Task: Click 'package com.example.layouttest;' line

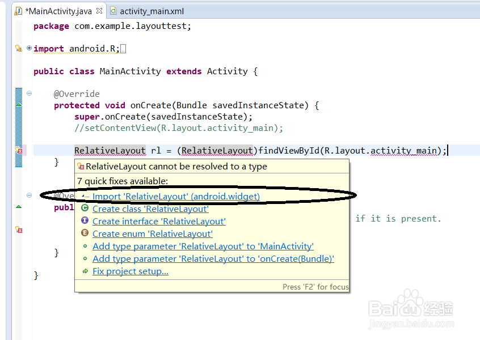Action: [x=112, y=26]
